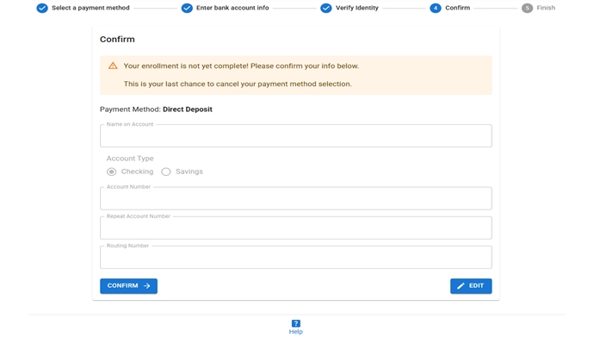Go to Select a payment method step
Viewport: 594px width, 337px height.
coord(90,8)
